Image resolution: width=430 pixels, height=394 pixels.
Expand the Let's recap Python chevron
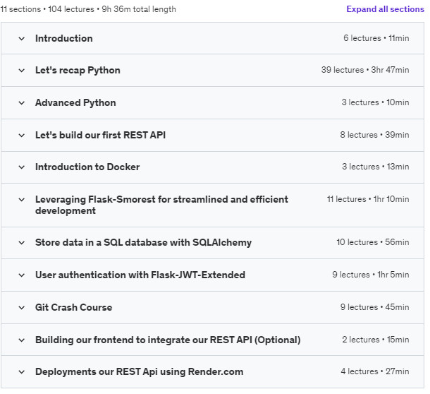coord(22,71)
